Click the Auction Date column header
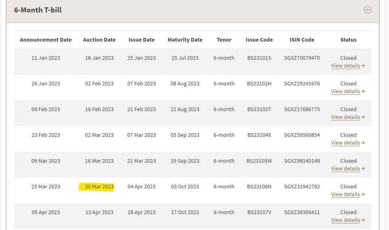 [99, 40]
